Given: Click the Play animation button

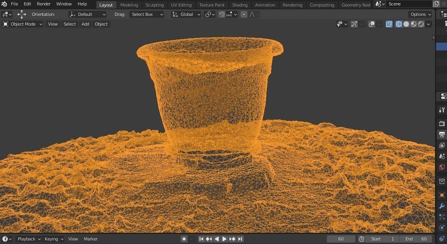Looking at the screenshot, I should tap(224, 239).
